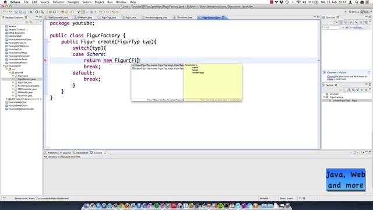Switch to the Javadoc tab
The height and width of the screenshot is (210, 373).
point(65,153)
